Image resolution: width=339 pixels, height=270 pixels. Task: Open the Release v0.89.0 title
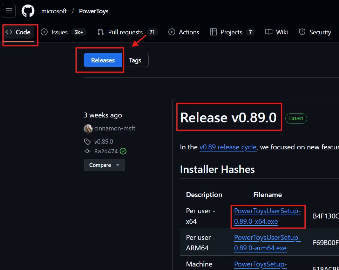pos(228,117)
